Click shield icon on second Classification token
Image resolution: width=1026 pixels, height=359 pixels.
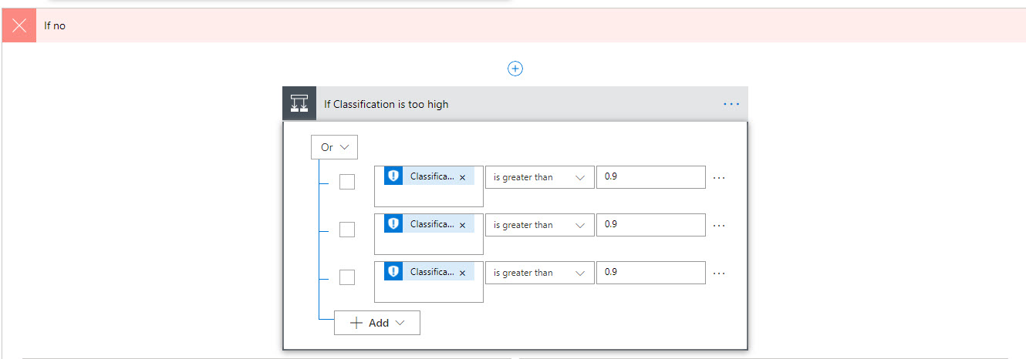coord(393,224)
